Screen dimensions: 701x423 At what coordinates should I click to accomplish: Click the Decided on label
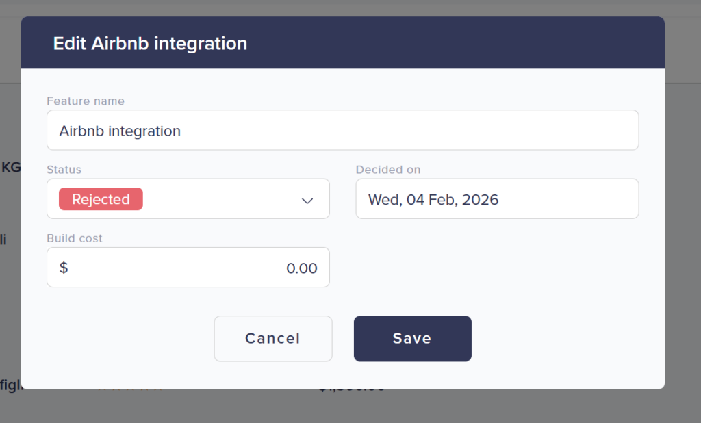click(x=388, y=169)
